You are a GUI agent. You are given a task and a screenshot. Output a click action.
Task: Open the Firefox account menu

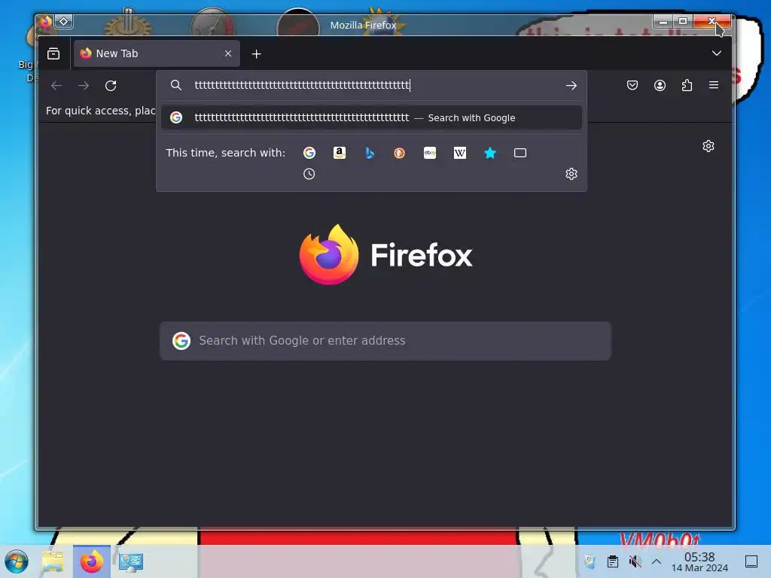coord(660,86)
